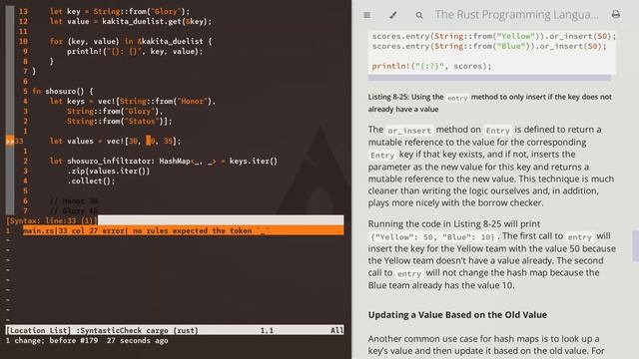Click 'fn shosuro() {' line in editor
This screenshot has height=359, width=639.
(x=63, y=91)
